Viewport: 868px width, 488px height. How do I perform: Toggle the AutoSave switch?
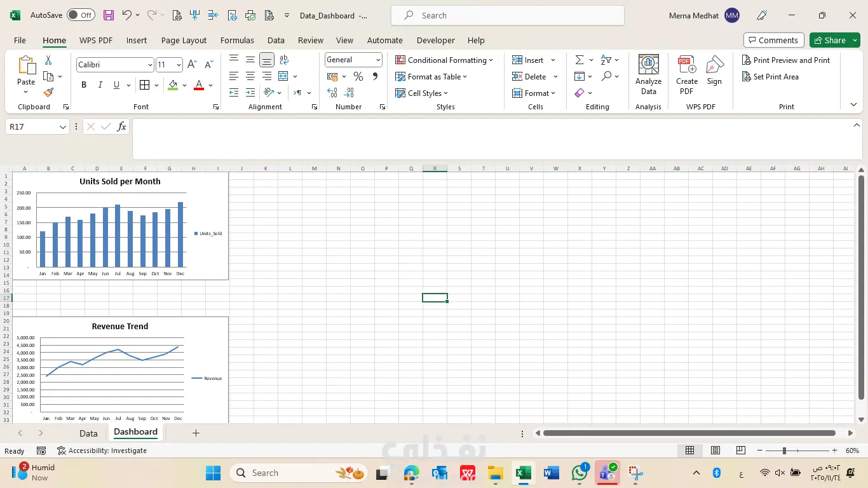pyautogui.click(x=81, y=15)
